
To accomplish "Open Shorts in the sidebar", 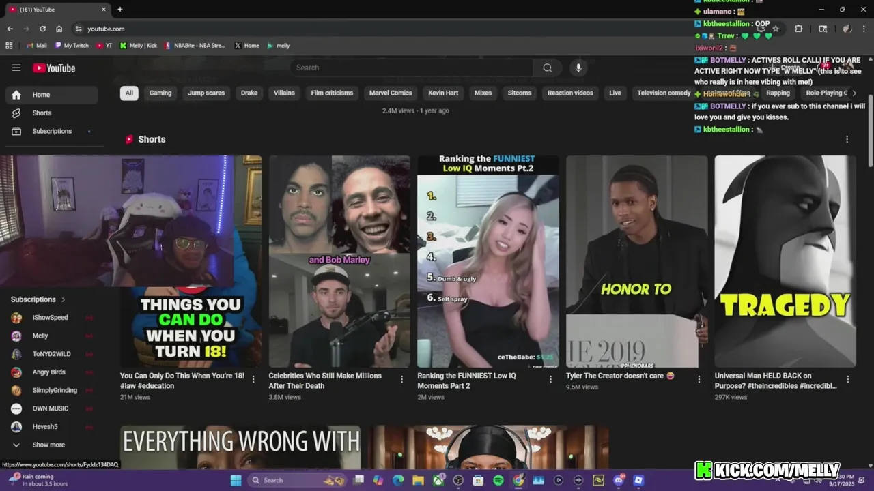I will pyautogui.click(x=52, y=113).
